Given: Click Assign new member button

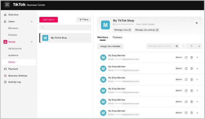Looking at the screenshot, I should [110, 46].
